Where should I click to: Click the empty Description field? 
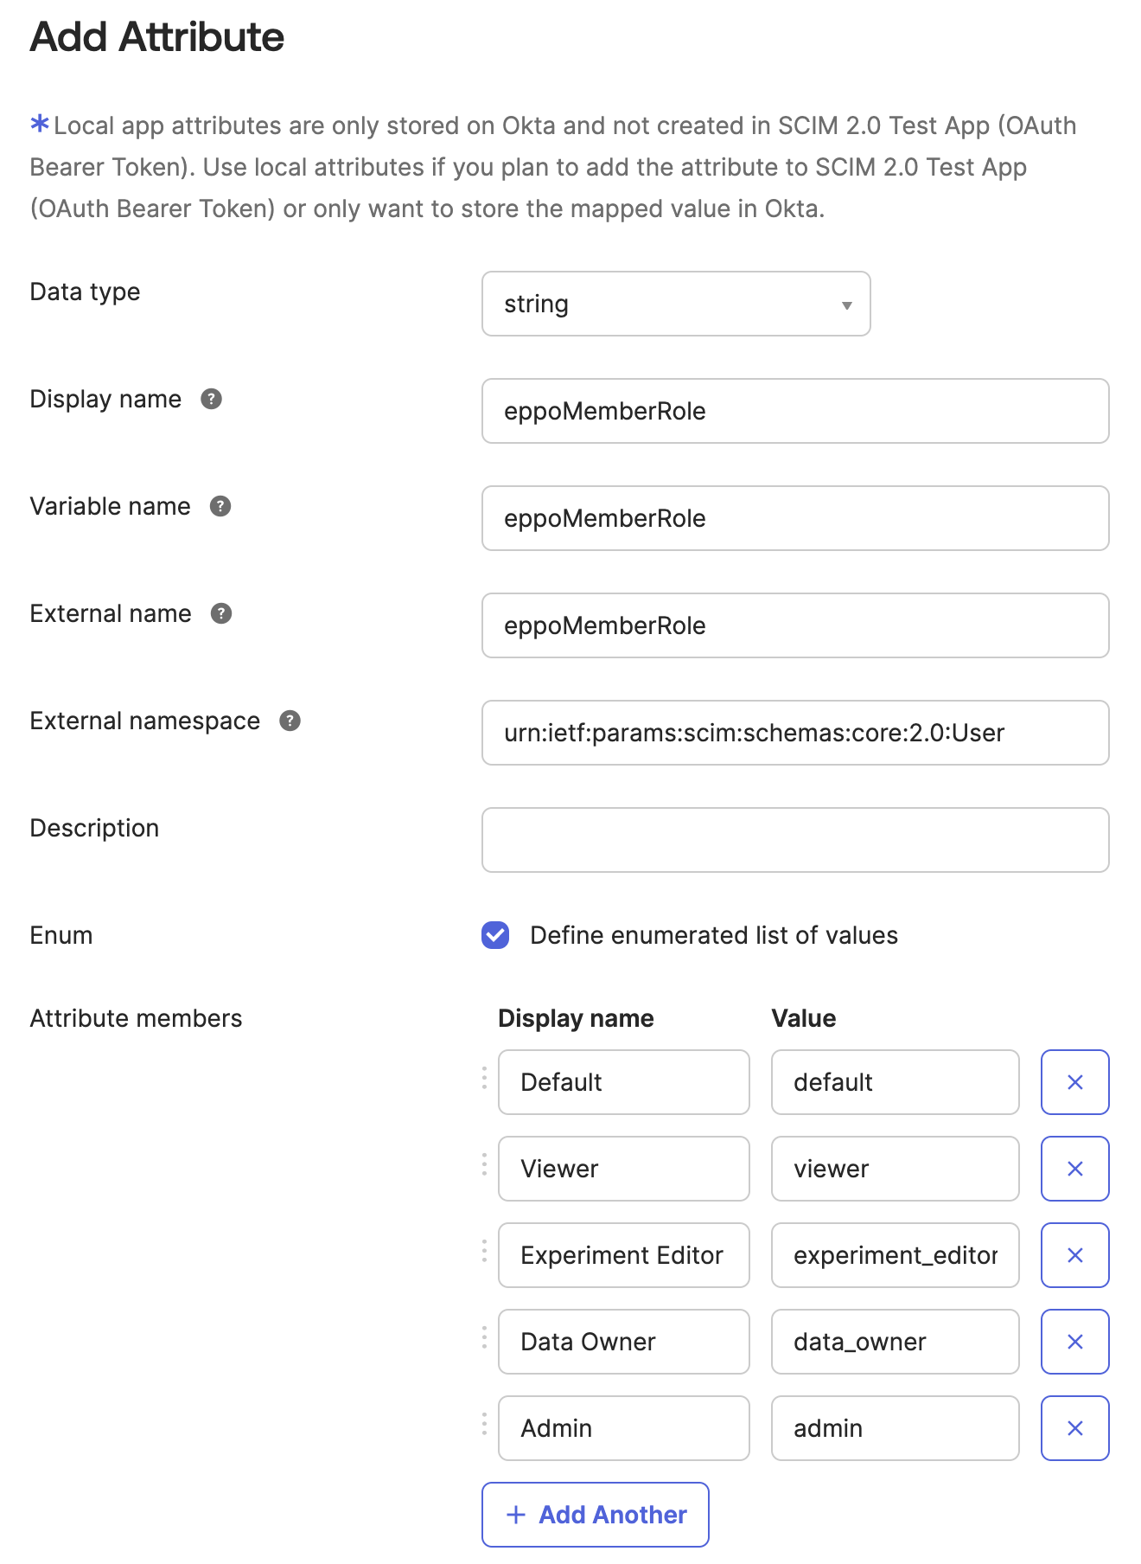click(795, 840)
